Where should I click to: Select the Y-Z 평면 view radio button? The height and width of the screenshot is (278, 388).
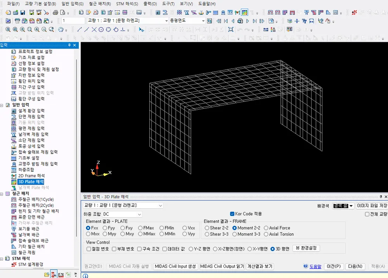tap(191, 249)
